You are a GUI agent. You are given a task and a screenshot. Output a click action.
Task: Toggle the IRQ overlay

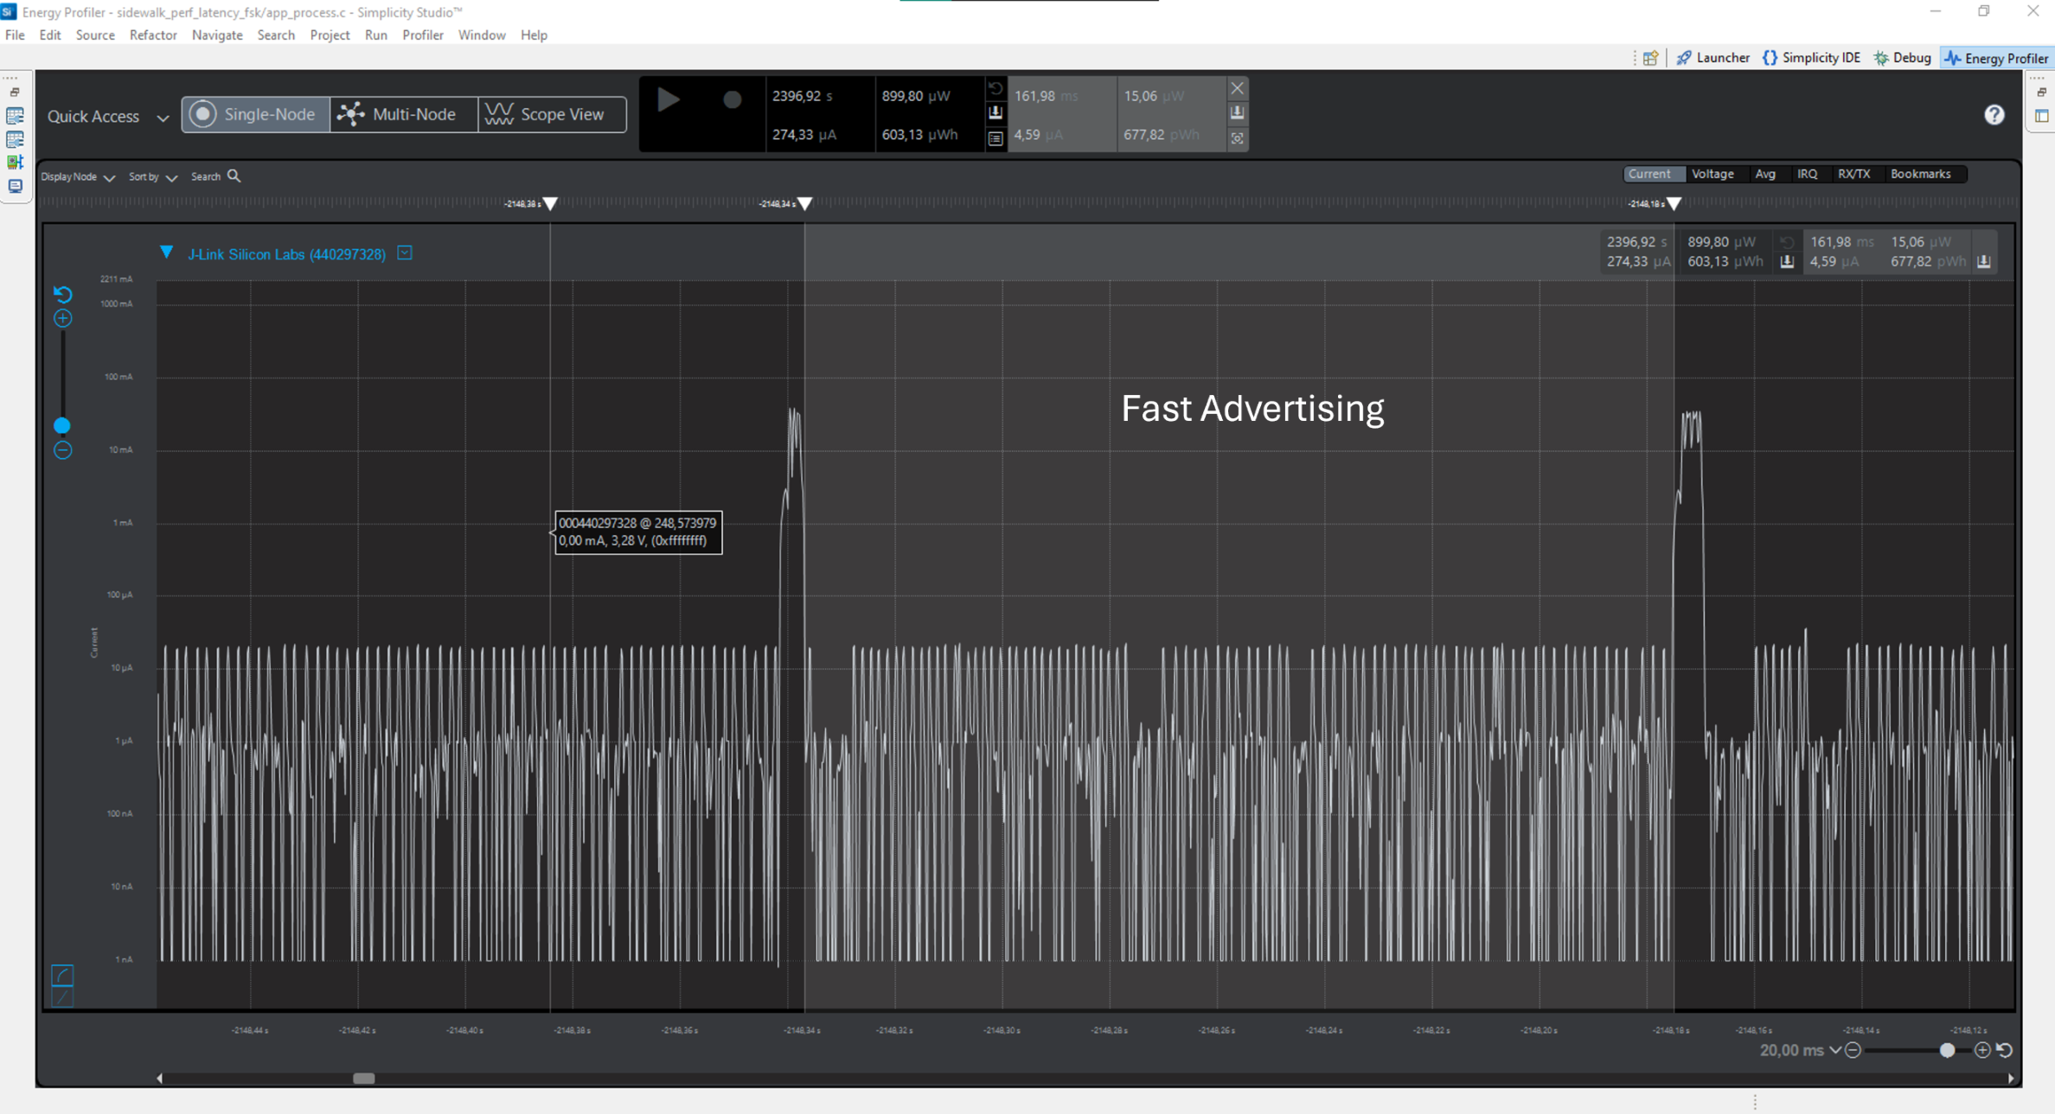[1808, 174]
